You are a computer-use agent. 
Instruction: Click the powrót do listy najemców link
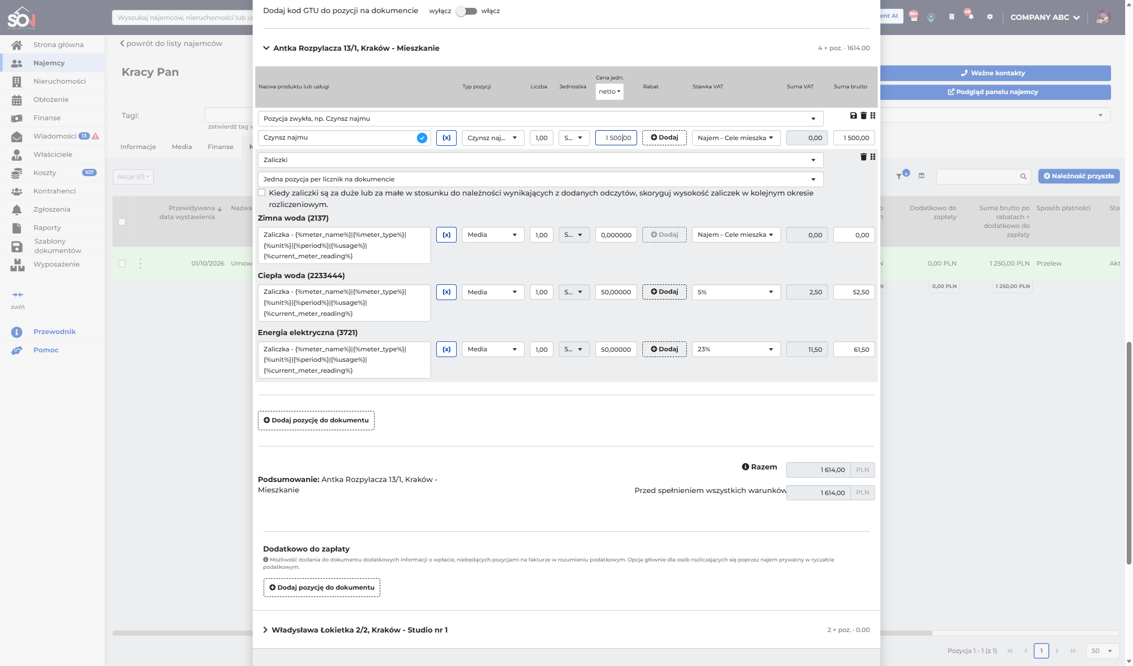coord(171,43)
